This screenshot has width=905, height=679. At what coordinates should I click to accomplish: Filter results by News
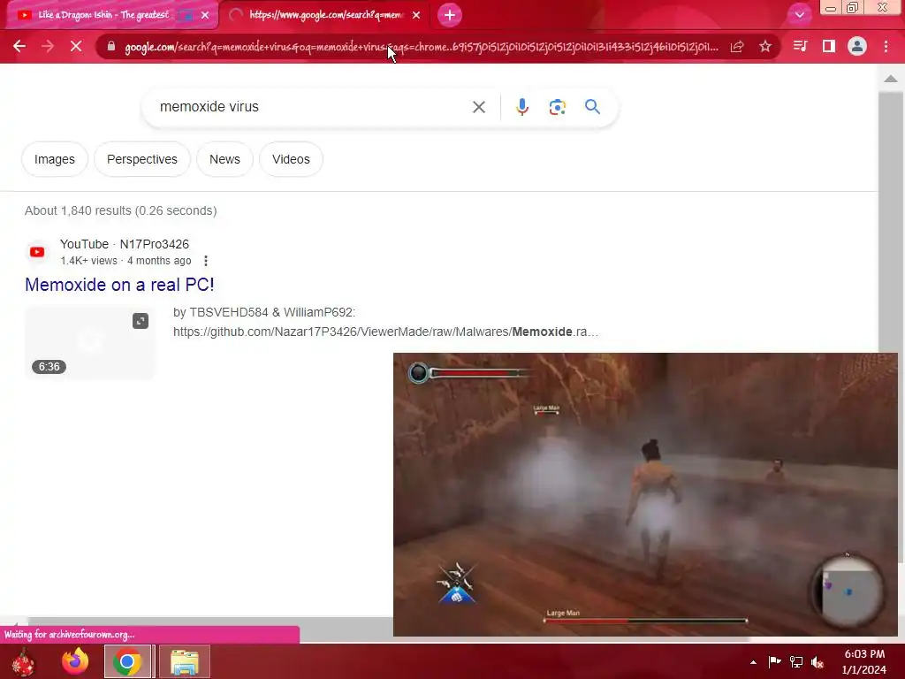pos(224,159)
